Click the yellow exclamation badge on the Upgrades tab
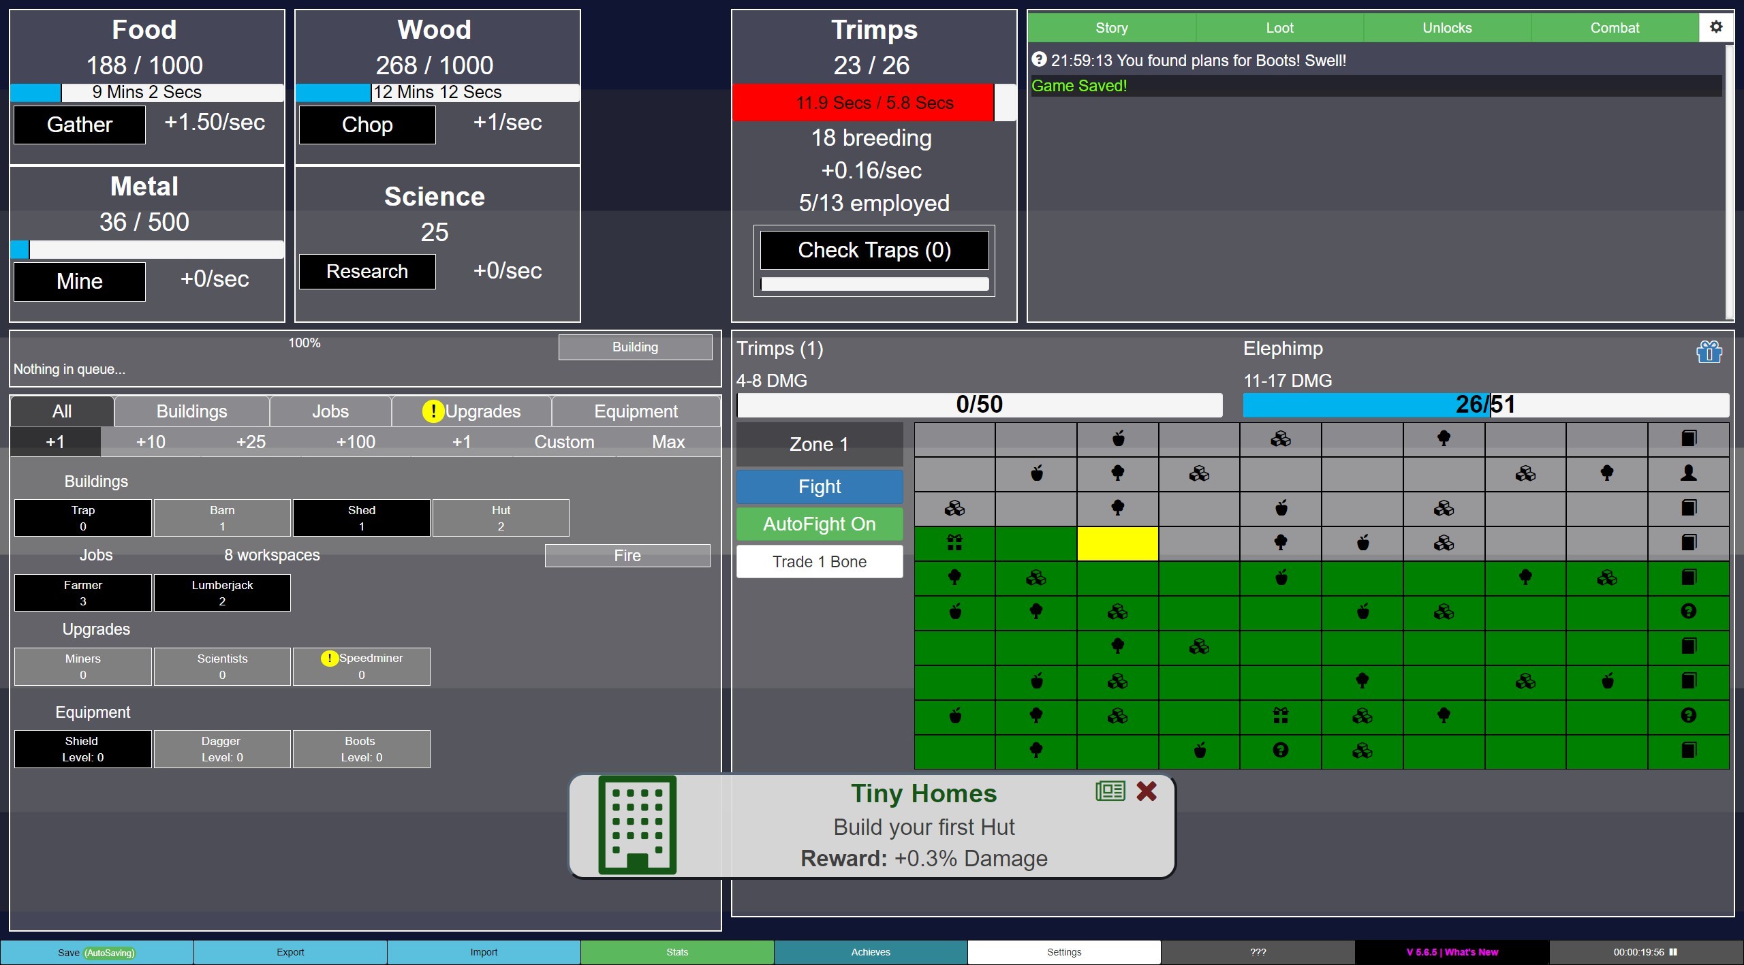 click(x=434, y=411)
